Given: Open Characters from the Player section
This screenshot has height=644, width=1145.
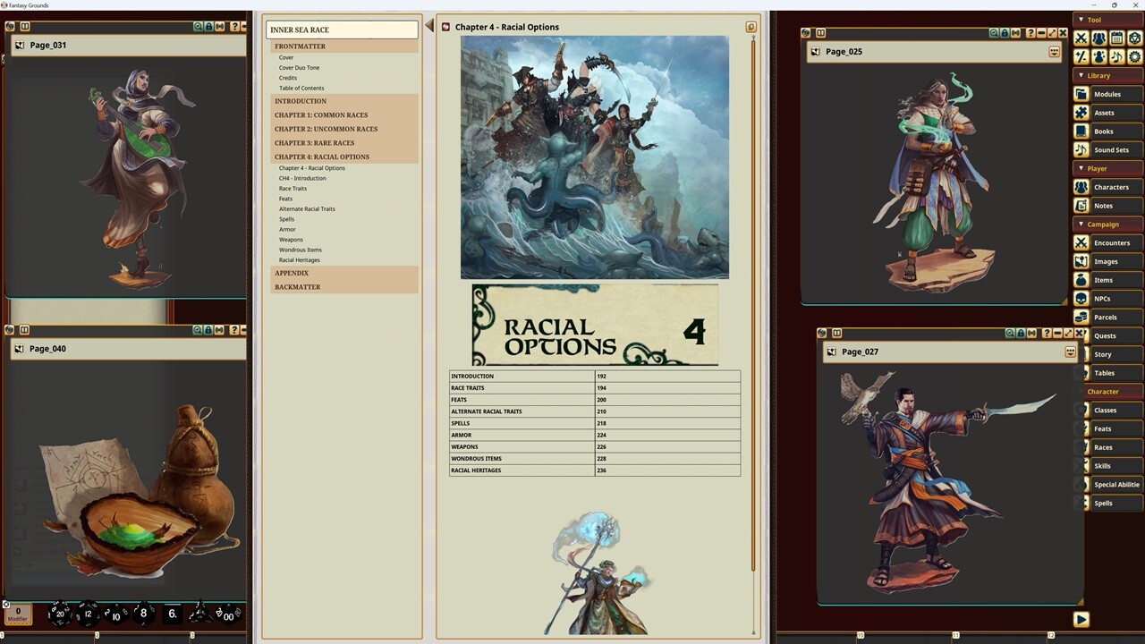Looking at the screenshot, I should tap(1112, 187).
